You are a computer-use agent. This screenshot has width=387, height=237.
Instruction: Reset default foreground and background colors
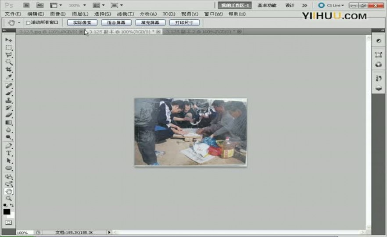tap(5, 205)
